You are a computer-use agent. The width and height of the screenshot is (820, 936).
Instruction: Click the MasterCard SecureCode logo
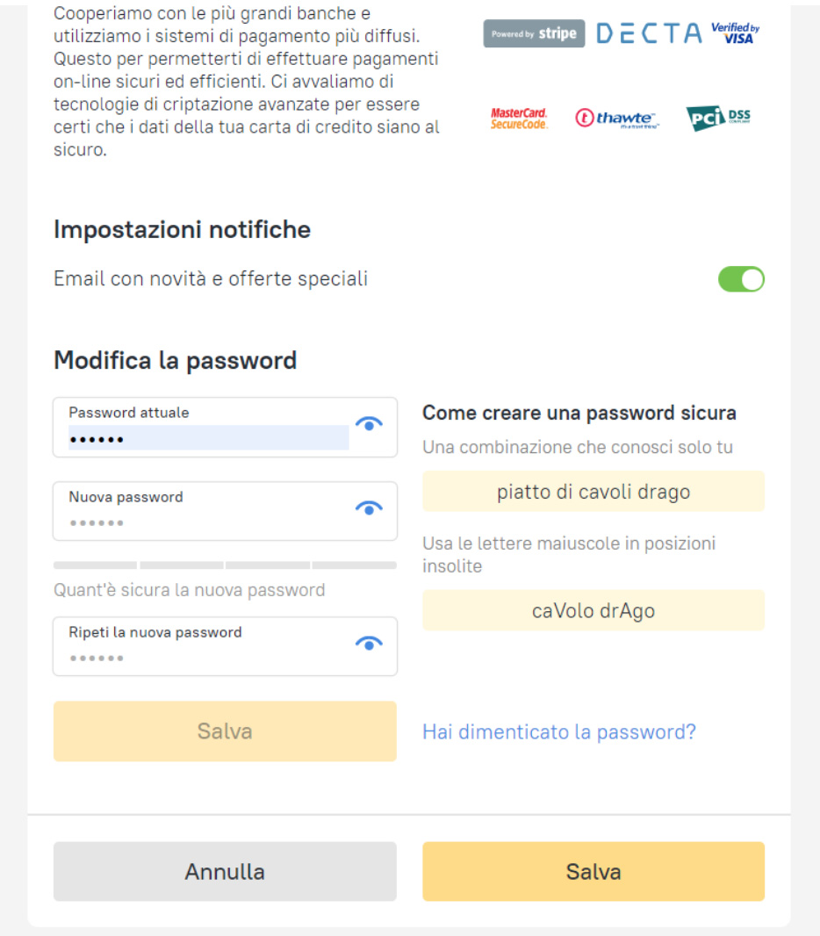pos(519,119)
